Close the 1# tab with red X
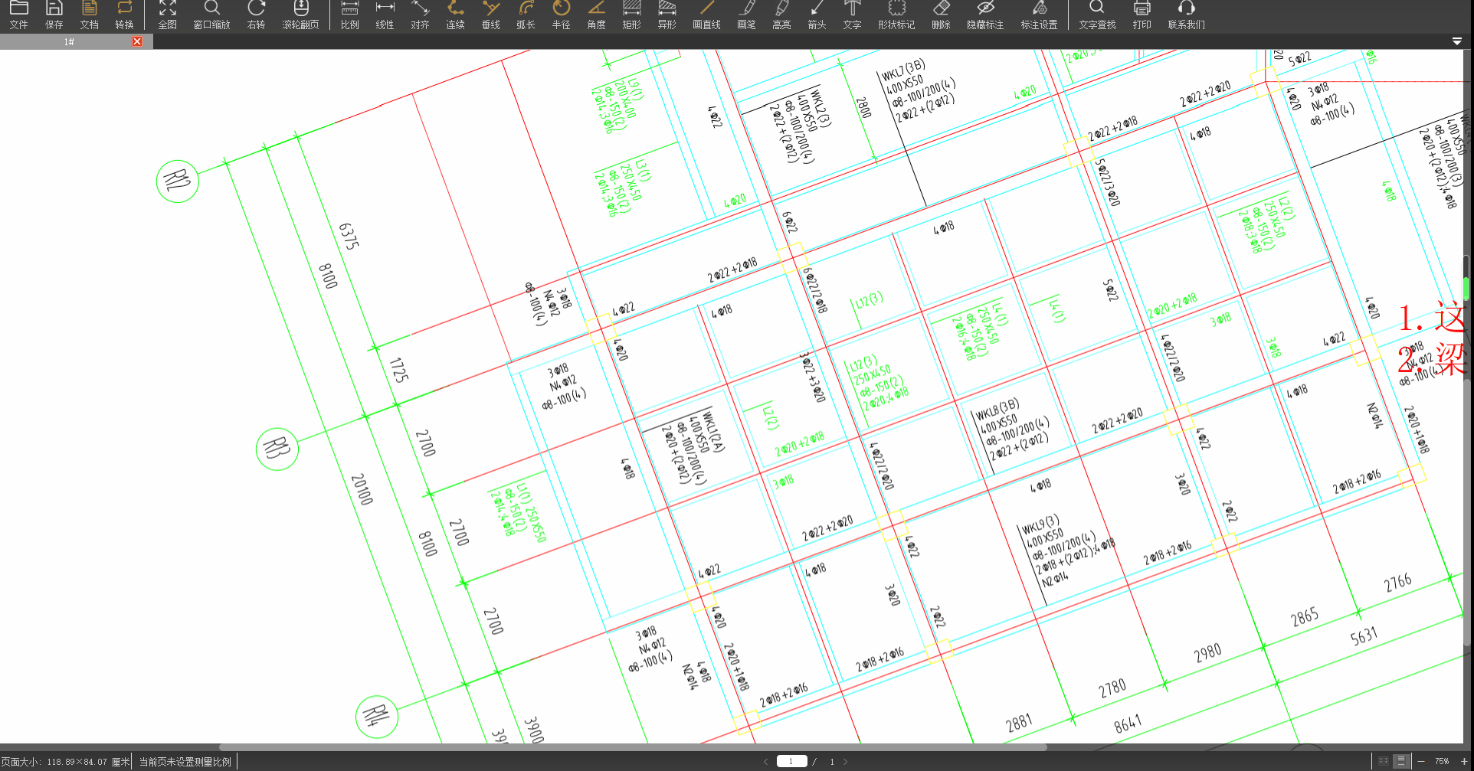 coord(137,41)
